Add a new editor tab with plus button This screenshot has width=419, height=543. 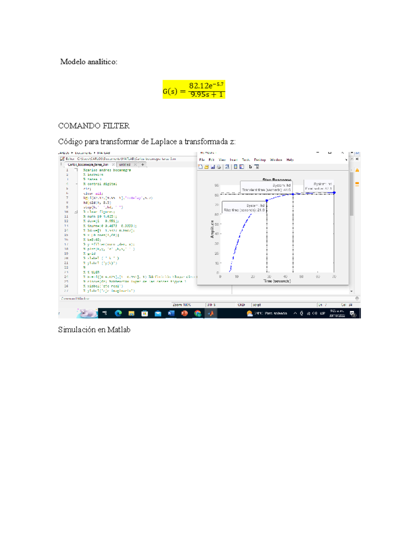[142, 165]
